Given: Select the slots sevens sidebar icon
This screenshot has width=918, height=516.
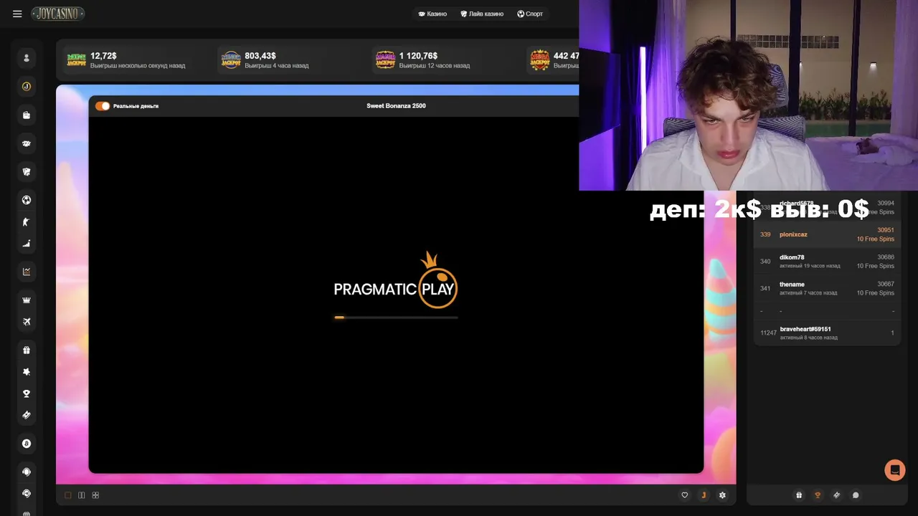Looking at the screenshot, I should click(27, 144).
